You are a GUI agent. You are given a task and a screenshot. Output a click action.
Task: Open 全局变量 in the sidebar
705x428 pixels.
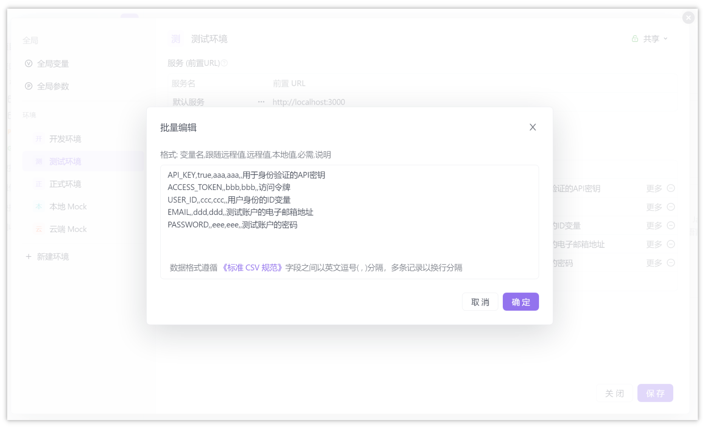point(53,63)
